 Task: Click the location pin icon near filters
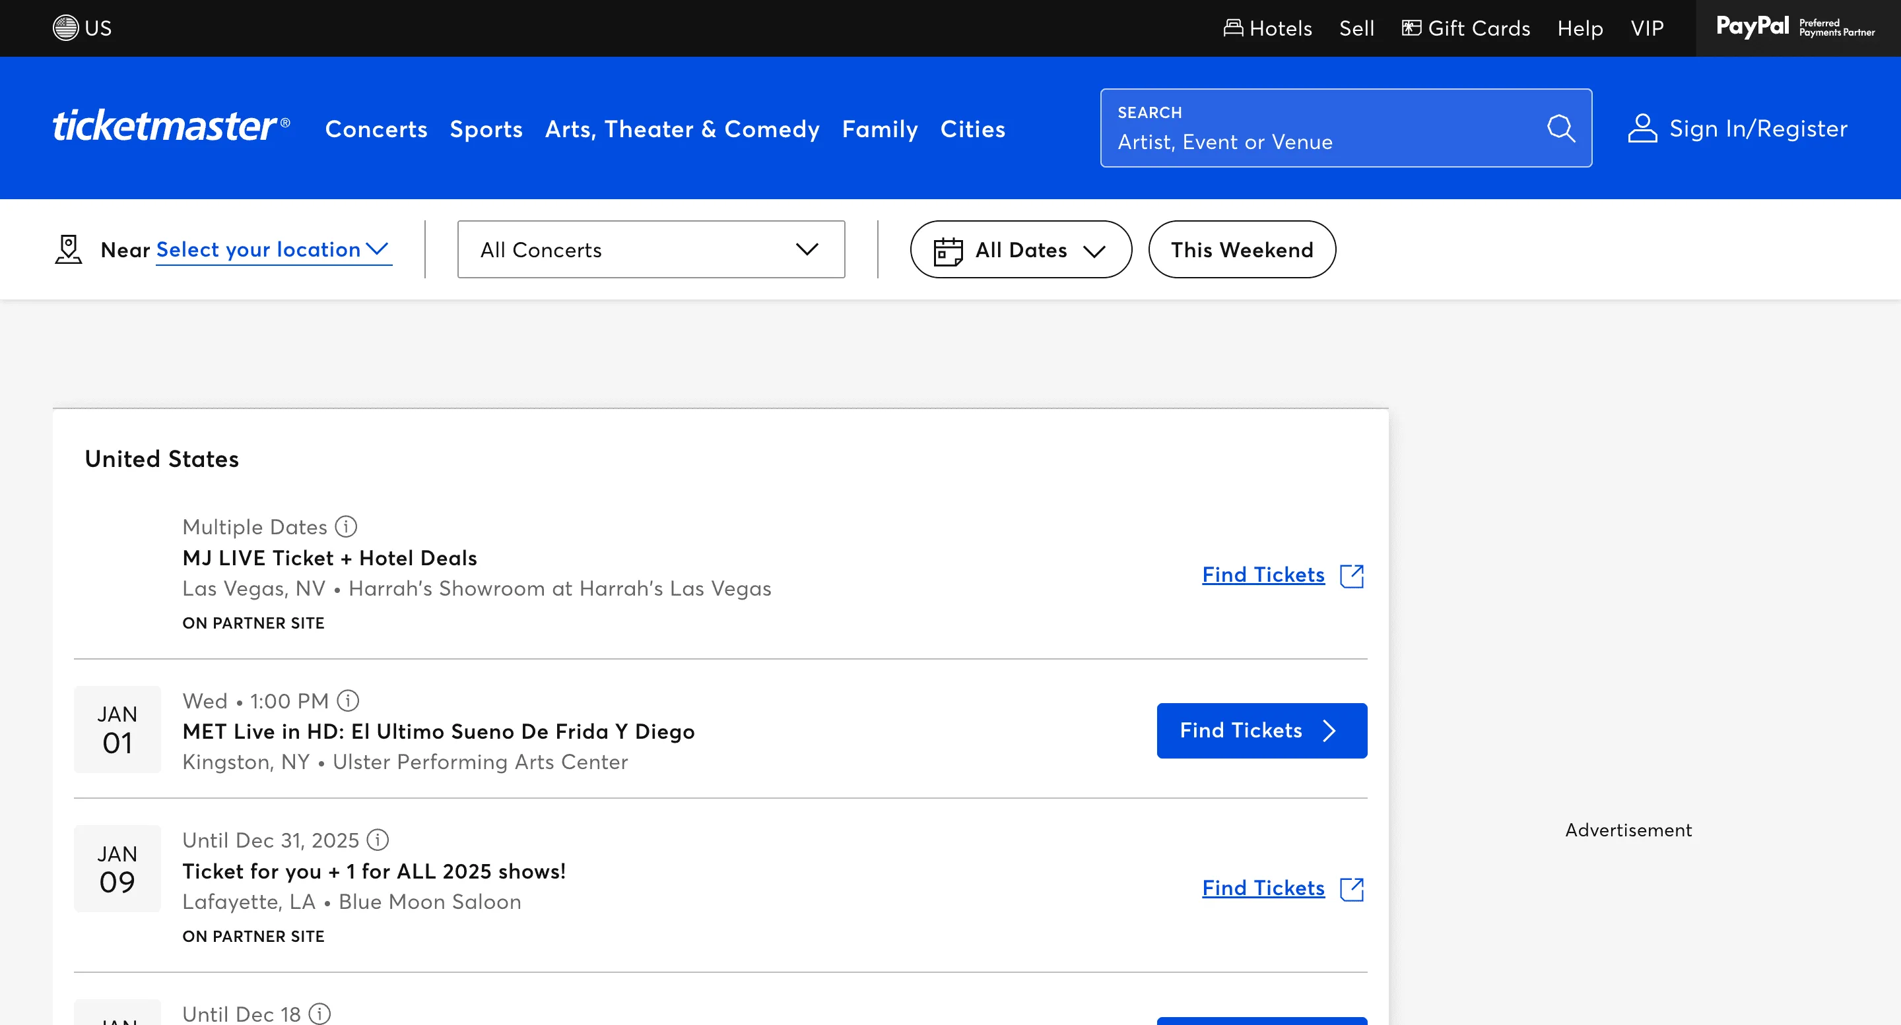[68, 249]
